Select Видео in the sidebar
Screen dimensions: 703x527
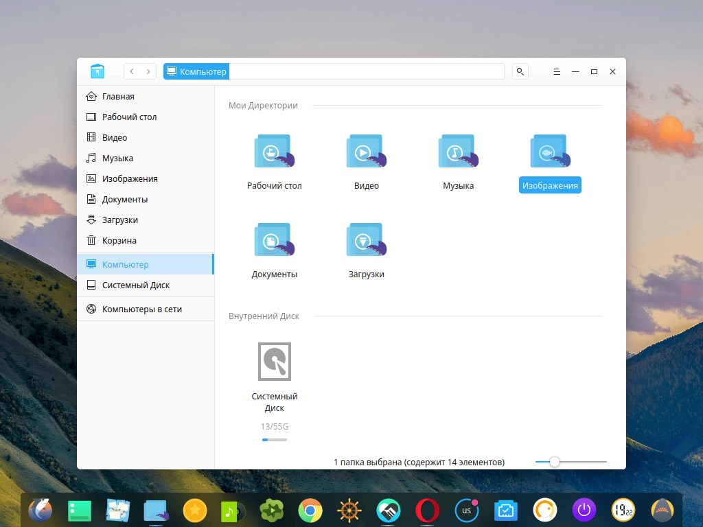click(146, 137)
